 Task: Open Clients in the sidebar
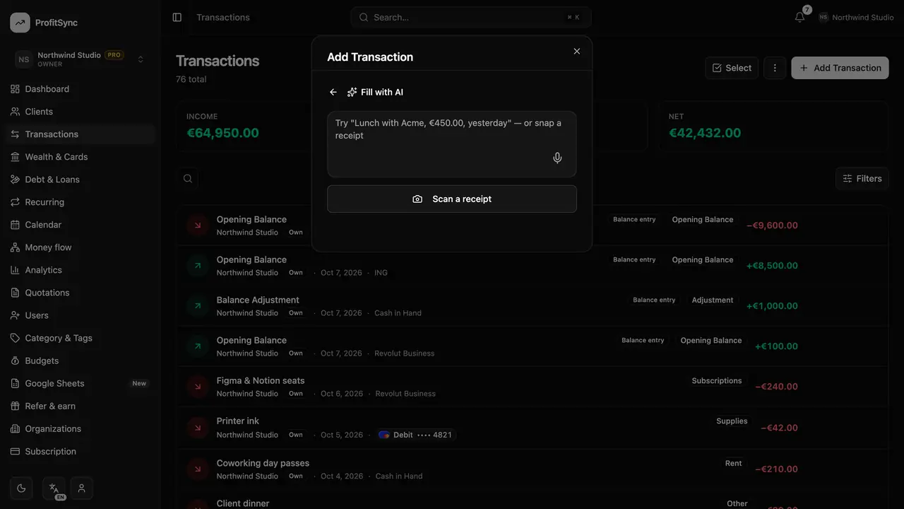pos(80,112)
